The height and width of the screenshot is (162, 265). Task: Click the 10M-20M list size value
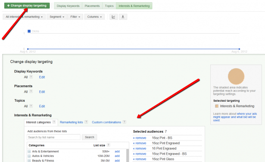(103, 156)
